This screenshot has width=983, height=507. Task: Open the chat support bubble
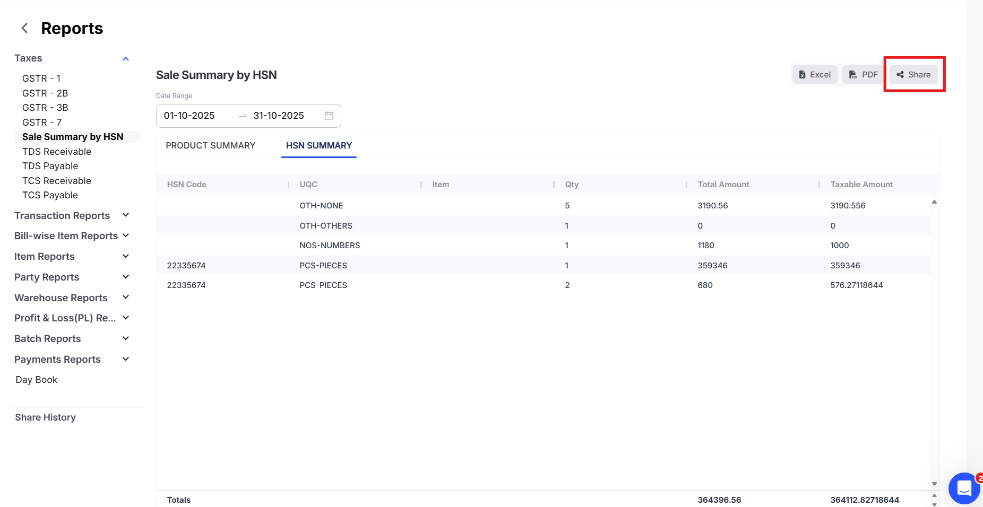point(964,488)
